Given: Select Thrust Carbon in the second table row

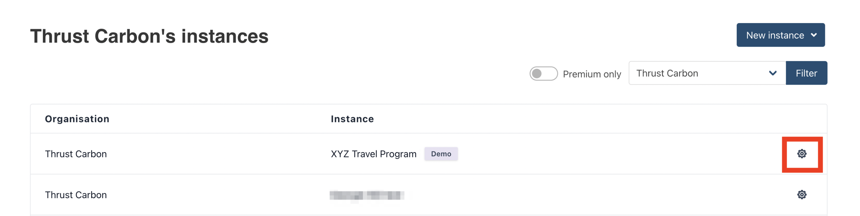Looking at the screenshot, I should click(x=76, y=195).
